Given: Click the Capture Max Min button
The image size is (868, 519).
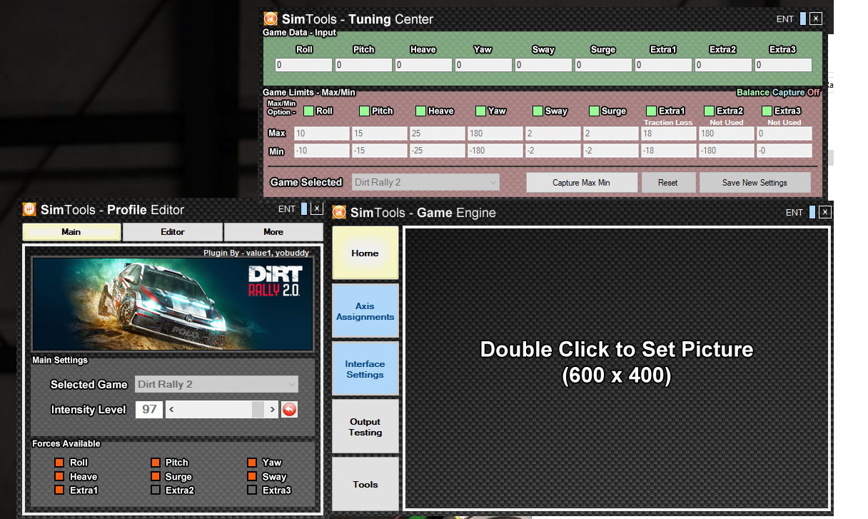Looking at the screenshot, I should tap(582, 182).
